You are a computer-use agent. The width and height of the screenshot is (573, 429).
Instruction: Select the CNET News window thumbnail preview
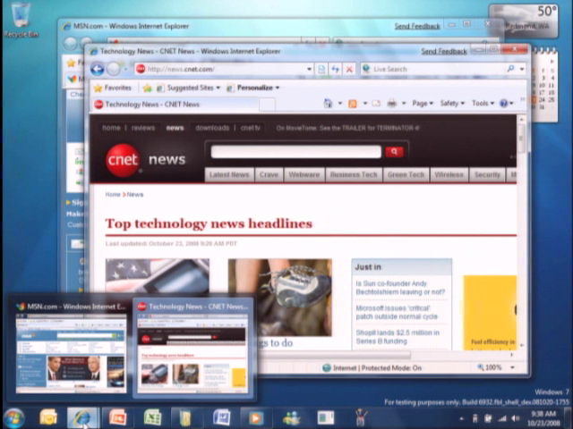(x=192, y=348)
